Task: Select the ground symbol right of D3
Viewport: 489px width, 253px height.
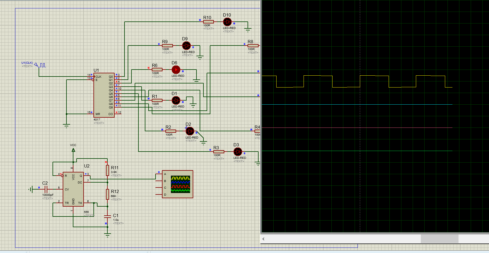Action: coord(258,164)
